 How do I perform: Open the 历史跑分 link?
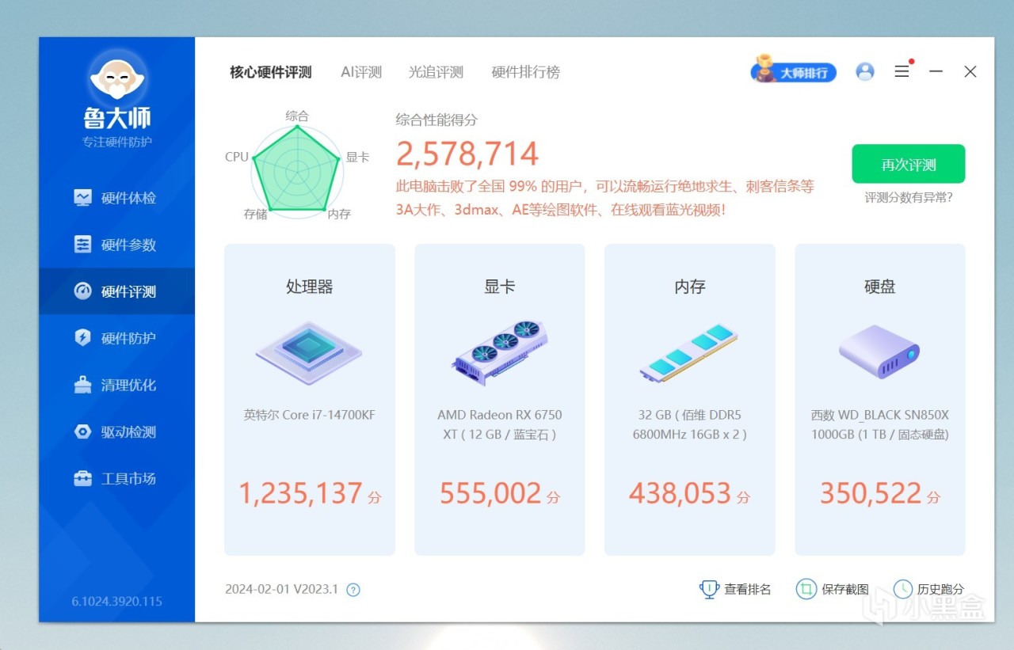(941, 590)
